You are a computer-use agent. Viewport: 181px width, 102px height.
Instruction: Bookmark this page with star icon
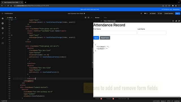tap(169, 6)
